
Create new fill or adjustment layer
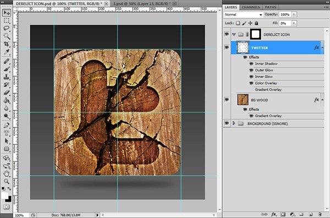pos(292,214)
